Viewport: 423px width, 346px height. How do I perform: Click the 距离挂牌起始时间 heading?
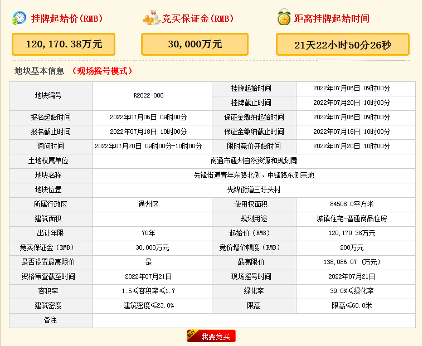tap(332, 18)
